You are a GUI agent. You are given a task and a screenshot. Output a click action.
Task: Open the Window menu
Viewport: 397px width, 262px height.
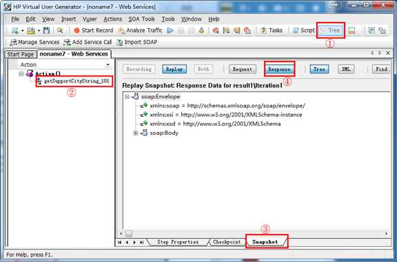coord(191,19)
